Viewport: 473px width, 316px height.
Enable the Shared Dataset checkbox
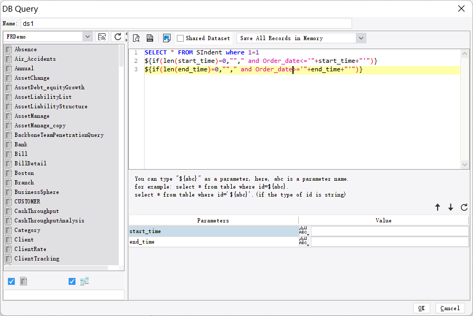(180, 39)
